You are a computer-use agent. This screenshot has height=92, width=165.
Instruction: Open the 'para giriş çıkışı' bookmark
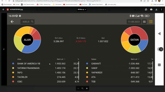(111, 5)
